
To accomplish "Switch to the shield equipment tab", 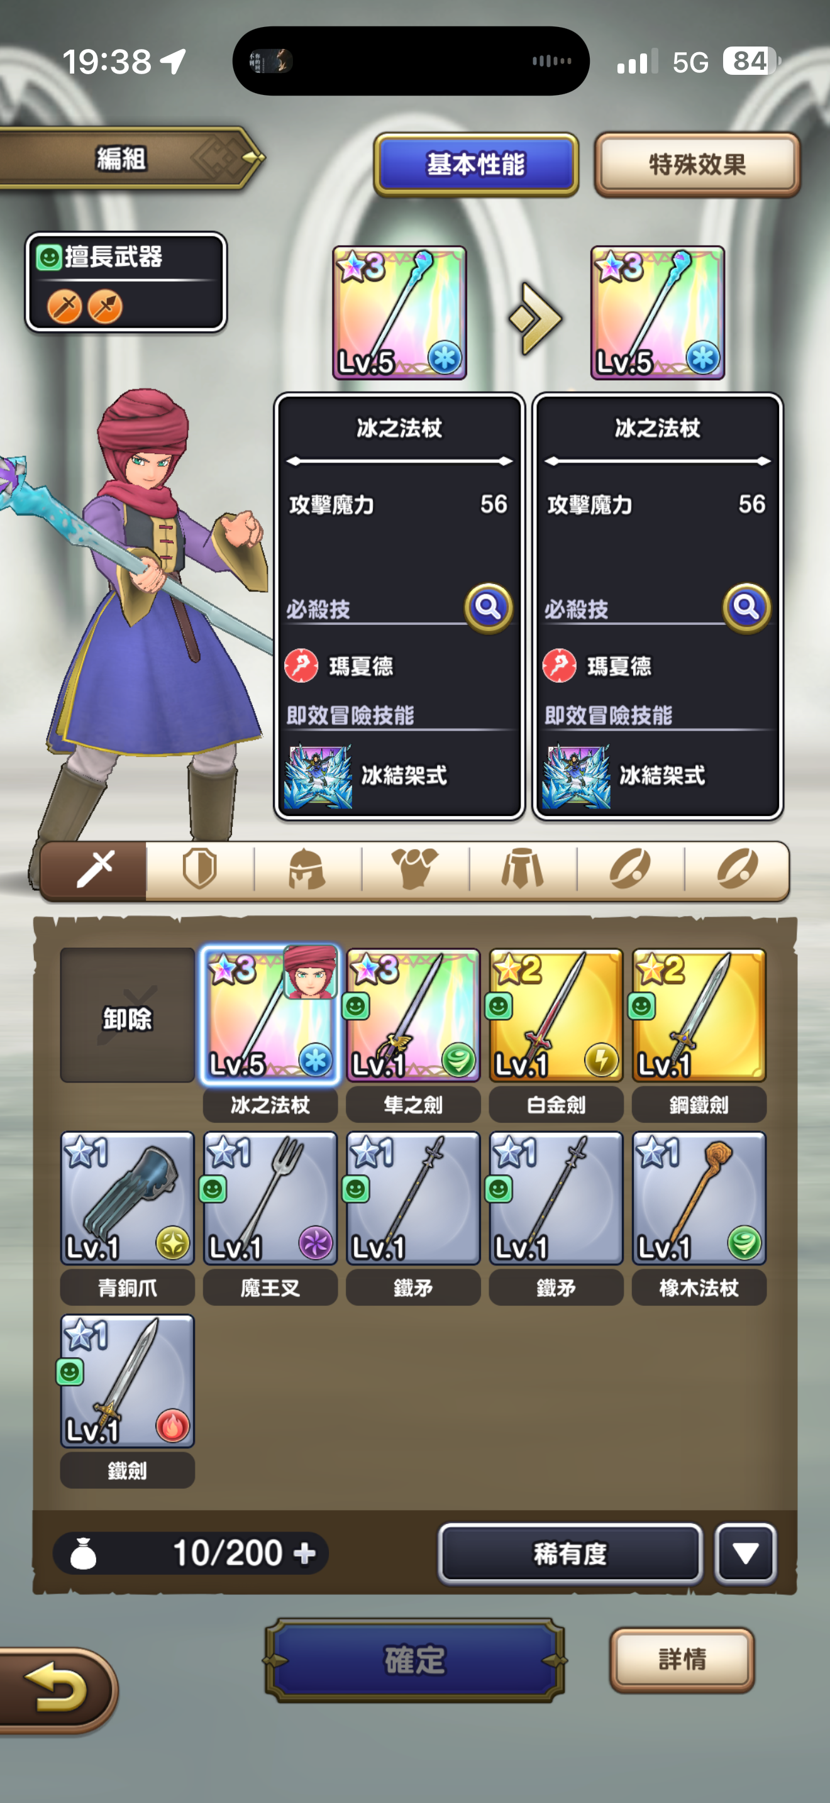I will pos(200,871).
